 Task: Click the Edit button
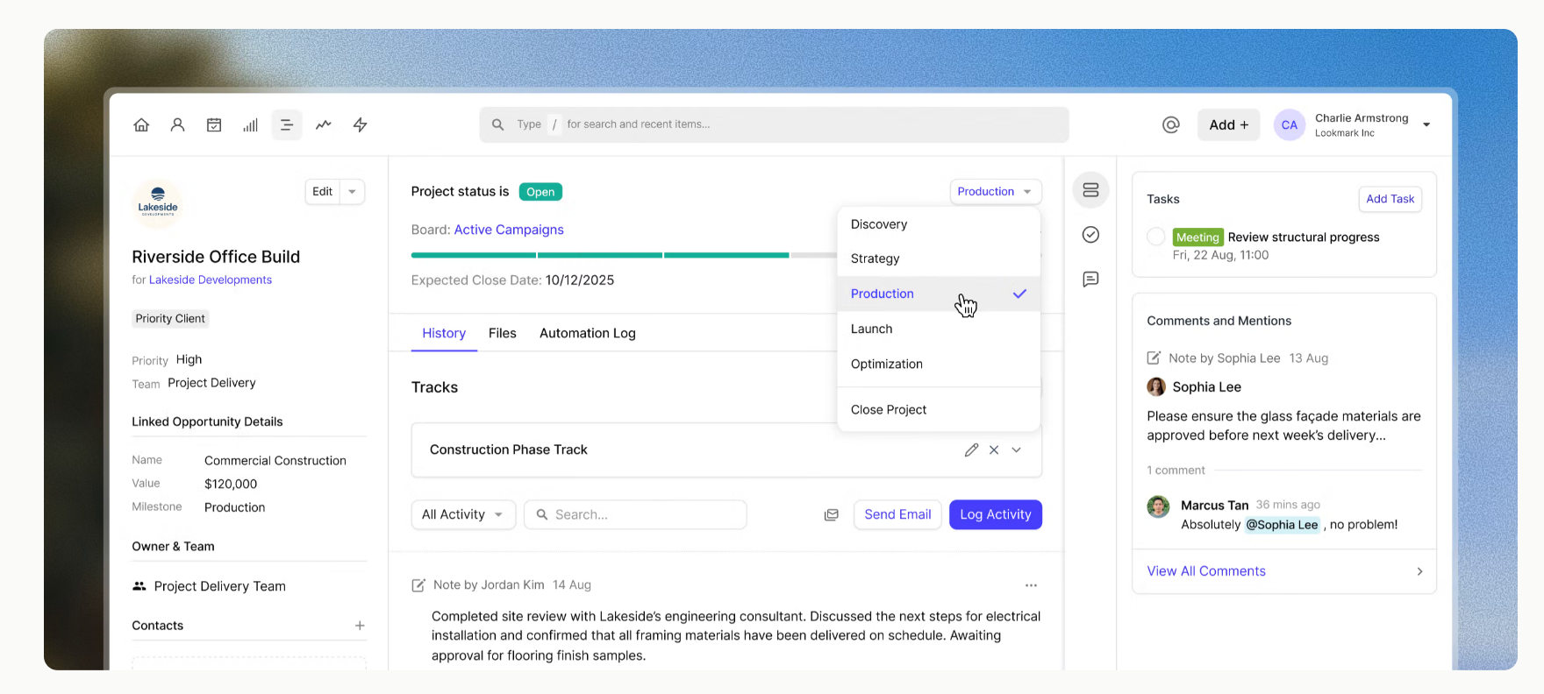[323, 192]
